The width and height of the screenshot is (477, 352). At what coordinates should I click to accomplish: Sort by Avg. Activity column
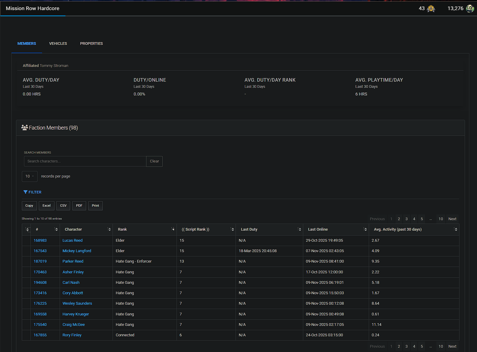pos(414,229)
